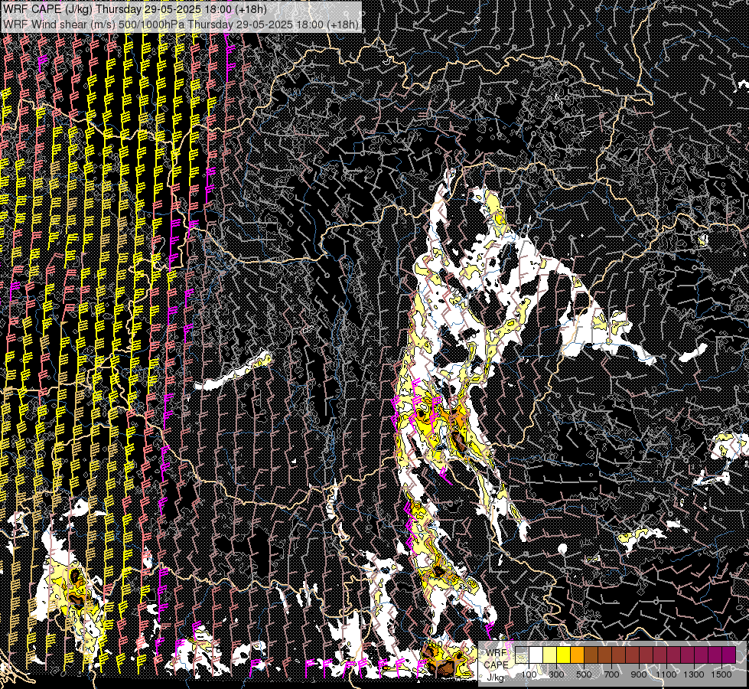
Task: Click the pale yellow CAPE legend swatch
Action: click(x=550, y=655)
